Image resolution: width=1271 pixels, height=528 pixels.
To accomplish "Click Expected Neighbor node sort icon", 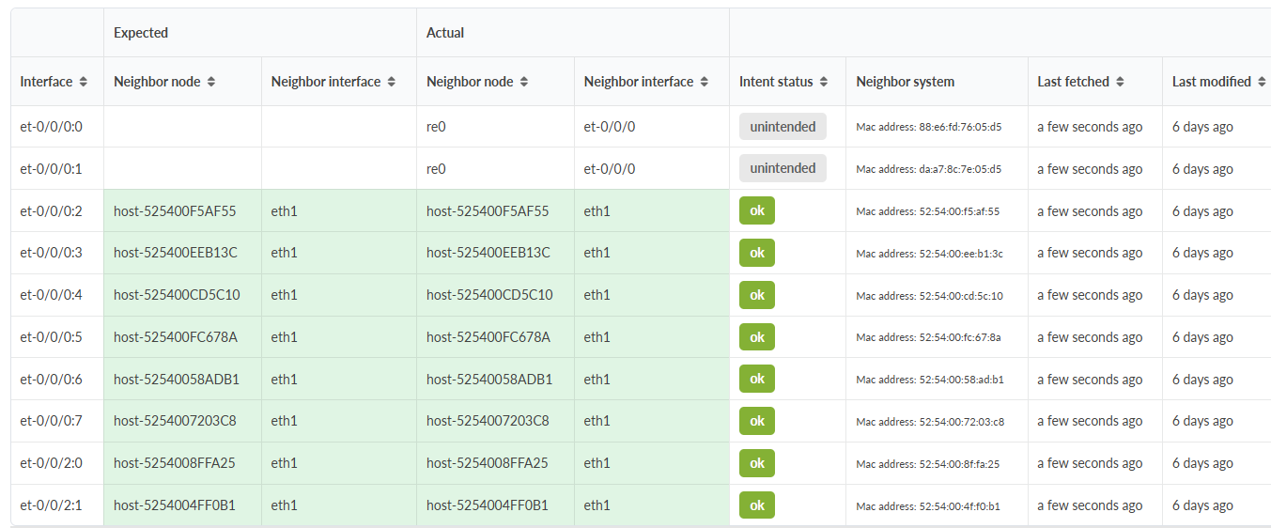I will click(211, 82).
